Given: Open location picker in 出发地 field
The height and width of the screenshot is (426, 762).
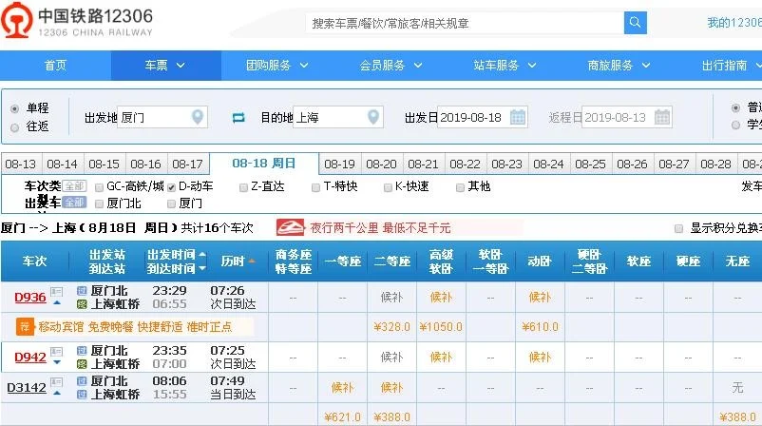Looking at the screenshot, I should click(198, 117).
